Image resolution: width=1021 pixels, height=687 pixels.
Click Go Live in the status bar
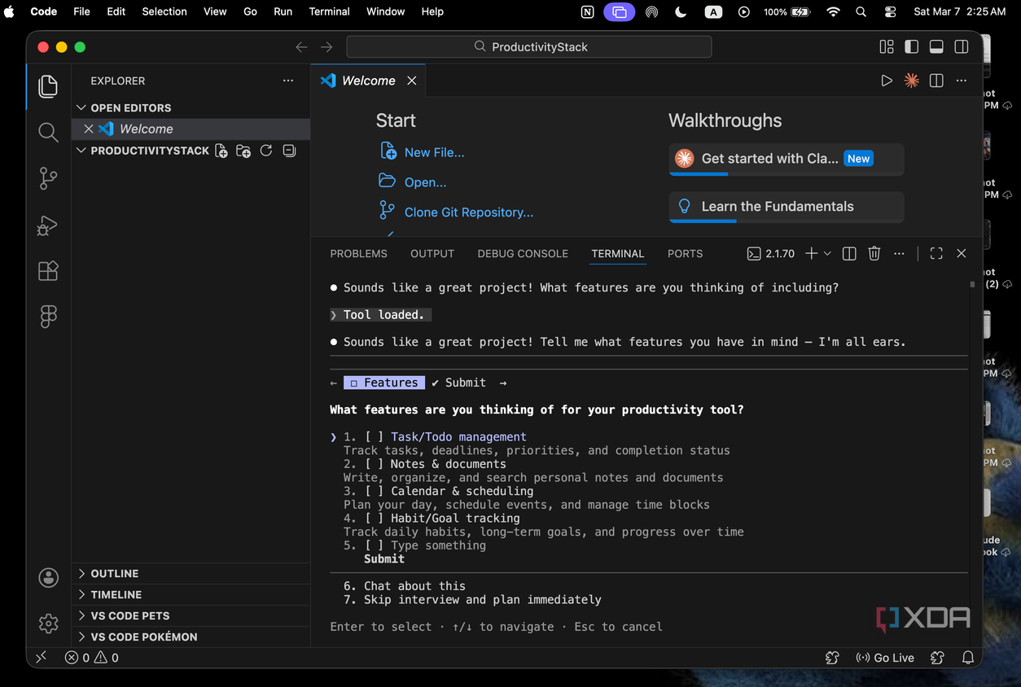point(885,658)
